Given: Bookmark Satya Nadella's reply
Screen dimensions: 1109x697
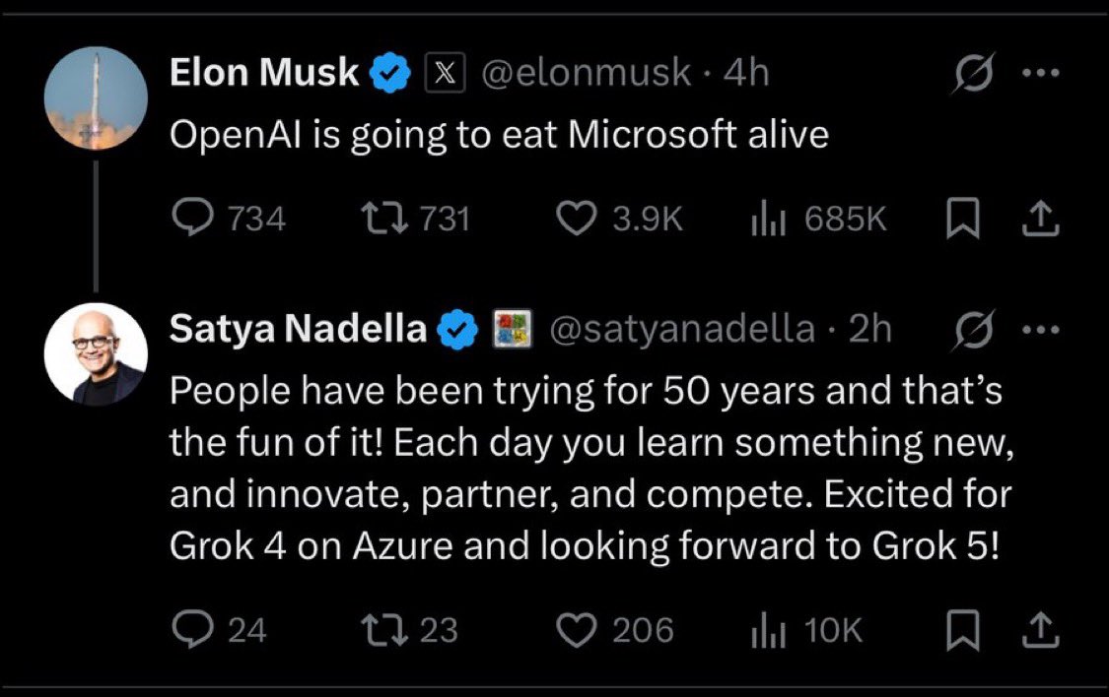Looking at the screenshot, I should pos(961,630).
